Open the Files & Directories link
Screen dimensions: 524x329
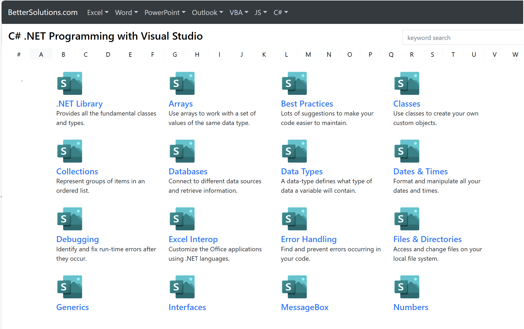click(428, 239)
